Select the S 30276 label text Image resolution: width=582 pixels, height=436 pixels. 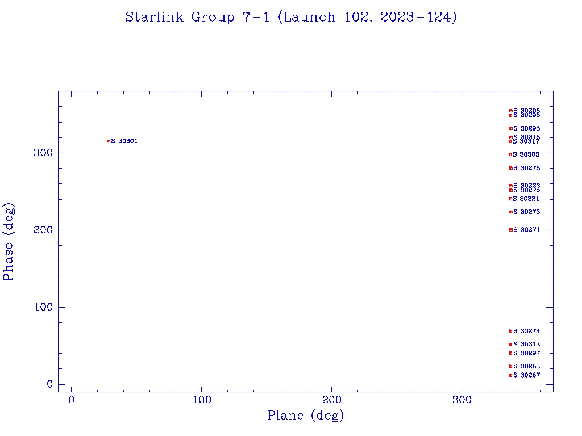click(527, 168)
